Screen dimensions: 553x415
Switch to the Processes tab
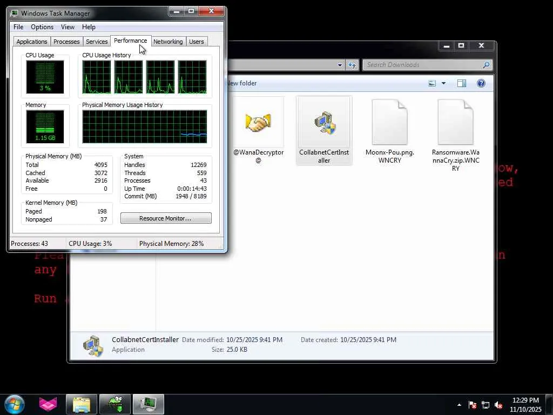tap(66, 42)
